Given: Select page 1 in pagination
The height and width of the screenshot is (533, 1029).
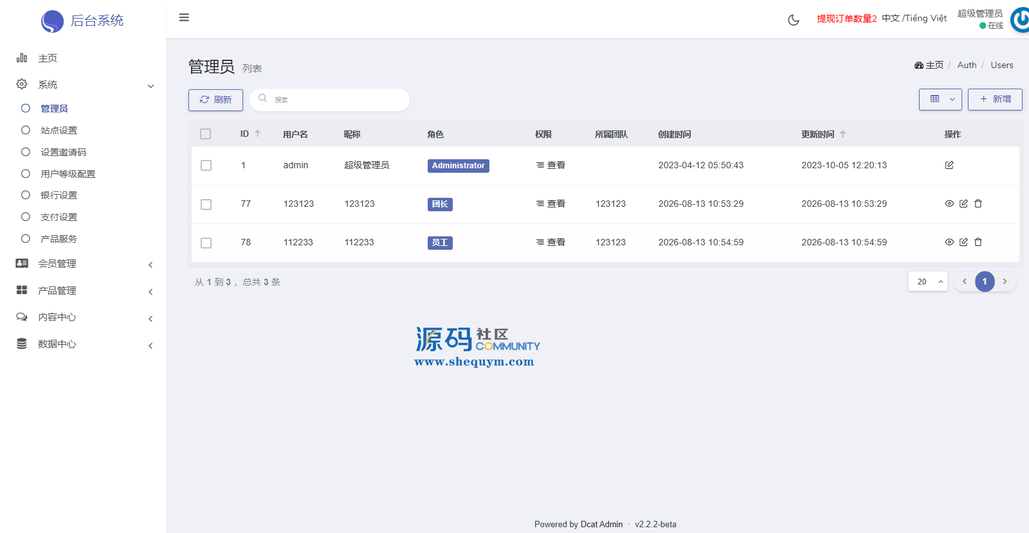Looking at the screenshot, I should click(985, 281).
